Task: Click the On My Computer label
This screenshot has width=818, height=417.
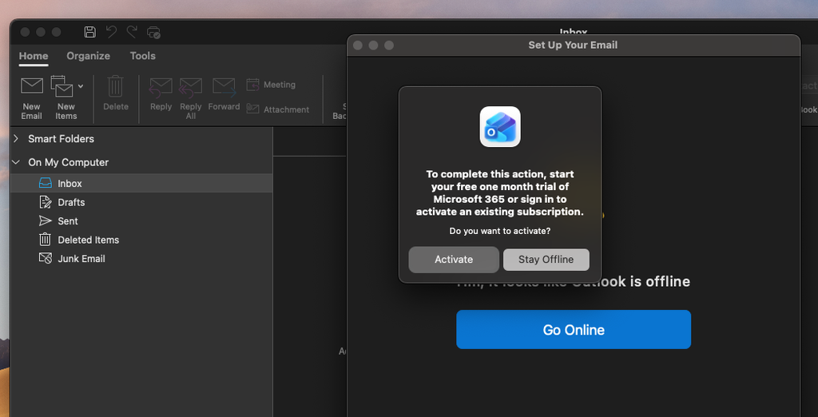Action: 69,162
